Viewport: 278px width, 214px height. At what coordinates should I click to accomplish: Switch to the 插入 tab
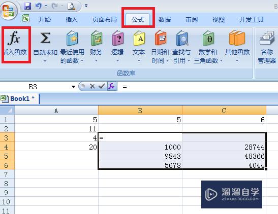72,19
